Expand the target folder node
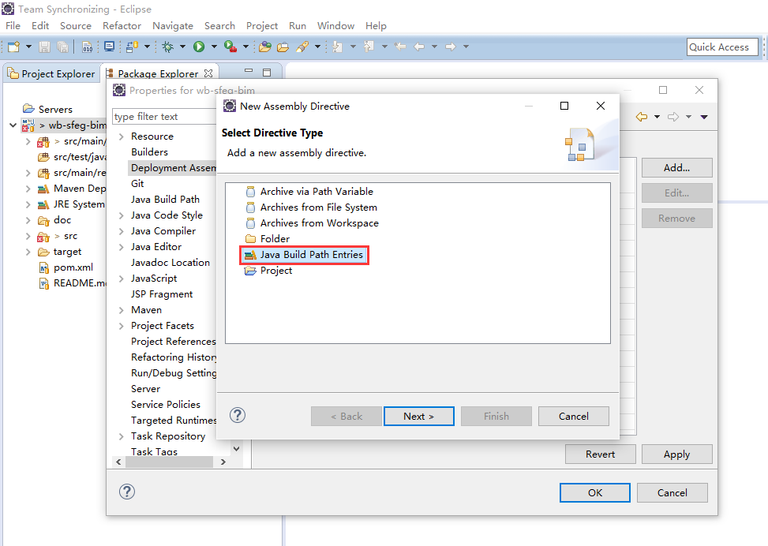The height and width of the screenshot is (546, 768). [x=28, y=252]
